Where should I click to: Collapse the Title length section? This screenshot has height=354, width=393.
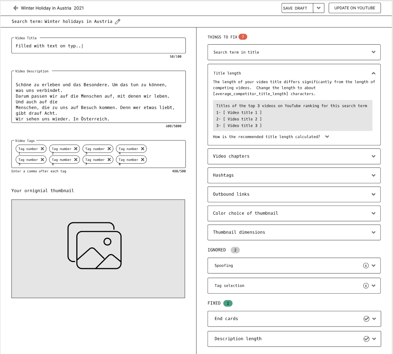374,73
